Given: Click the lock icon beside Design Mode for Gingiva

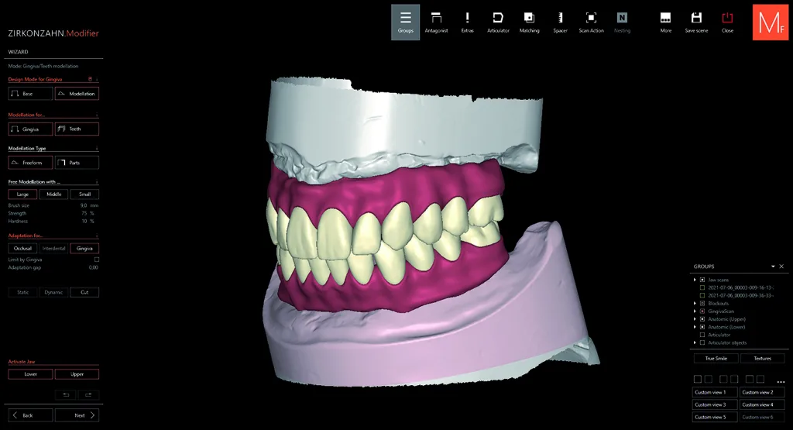Looking at the screenshot, I should (90, 80).
